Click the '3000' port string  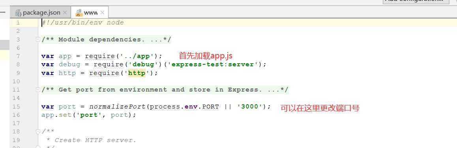tap(250, 107)
